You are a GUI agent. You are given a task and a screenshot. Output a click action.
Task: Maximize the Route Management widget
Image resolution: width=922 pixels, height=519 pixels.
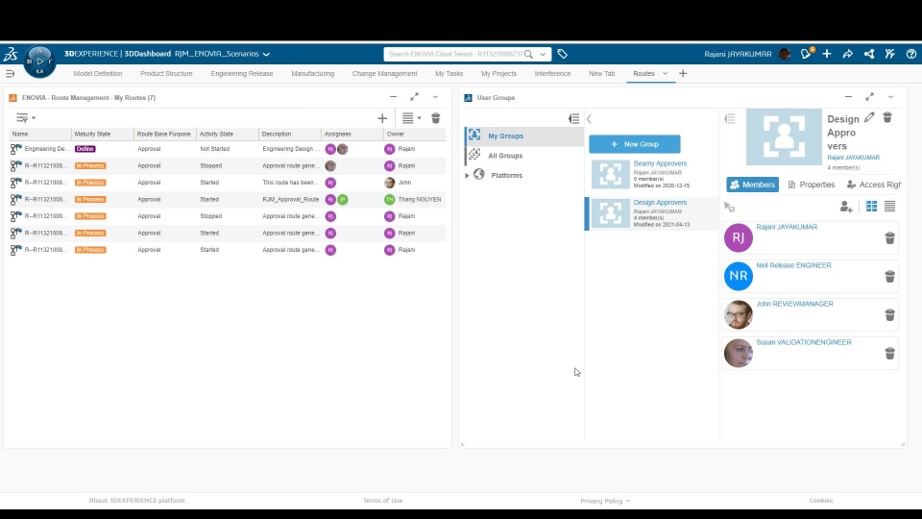415,97
